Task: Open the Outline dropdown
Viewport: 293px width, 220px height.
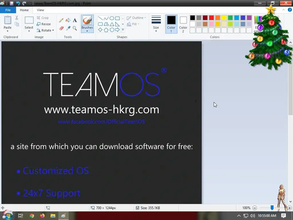Action: pos(136,18)
